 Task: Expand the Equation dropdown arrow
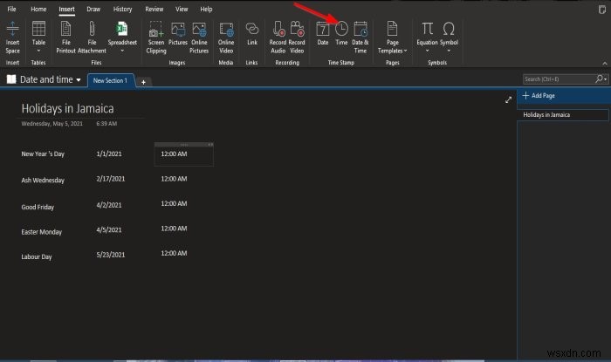click(x=427, y=51)
